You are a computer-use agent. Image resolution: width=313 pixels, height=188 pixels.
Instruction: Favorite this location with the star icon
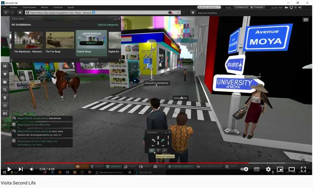click(178, 13)
